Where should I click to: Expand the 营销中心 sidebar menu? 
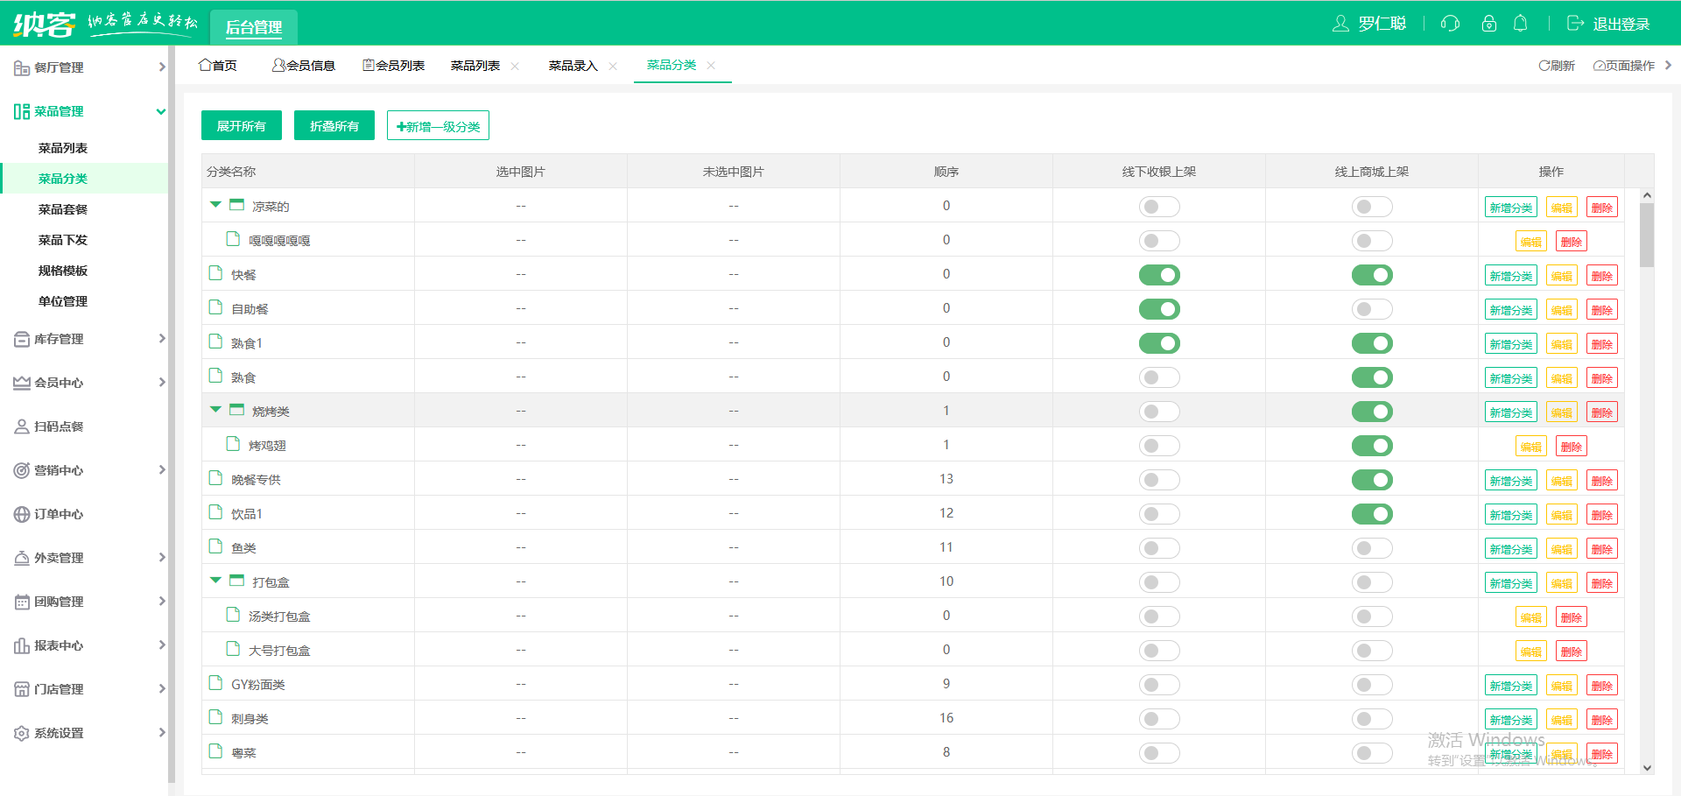[161, 469]
